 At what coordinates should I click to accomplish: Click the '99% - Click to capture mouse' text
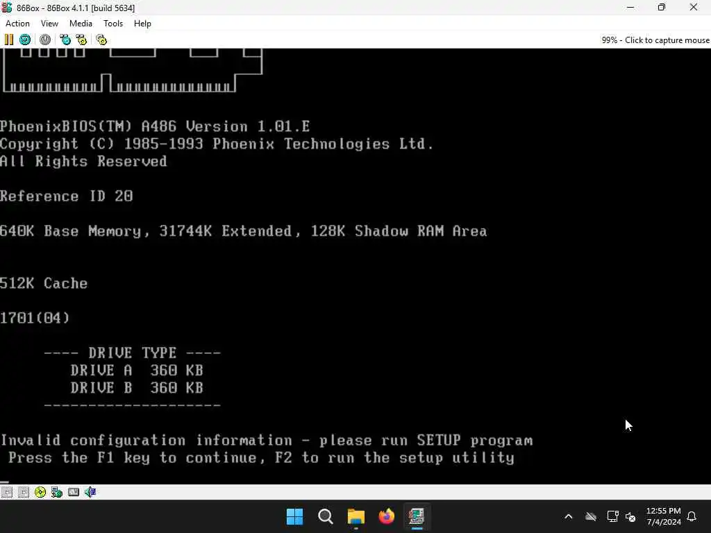(x=655, y=40)
